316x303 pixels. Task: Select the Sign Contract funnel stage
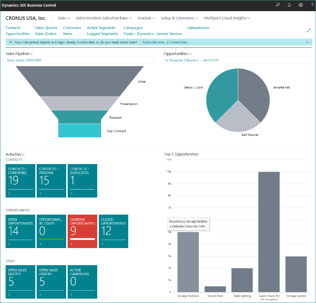(x=80, y=131)
